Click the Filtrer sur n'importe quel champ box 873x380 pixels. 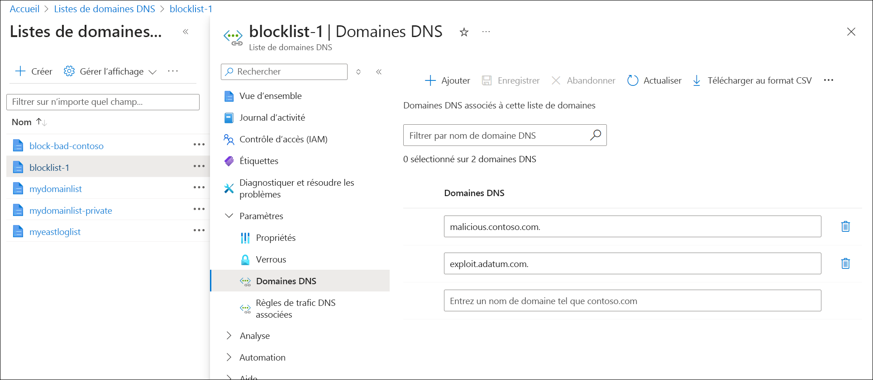pyautogui.click(x=103, y=102)
